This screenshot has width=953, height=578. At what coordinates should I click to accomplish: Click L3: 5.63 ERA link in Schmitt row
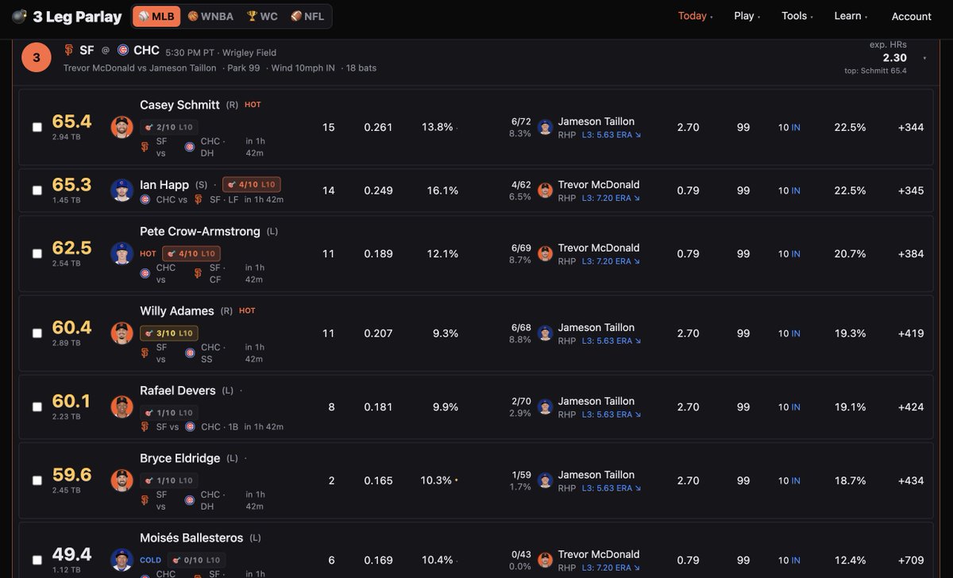[611, 134]
